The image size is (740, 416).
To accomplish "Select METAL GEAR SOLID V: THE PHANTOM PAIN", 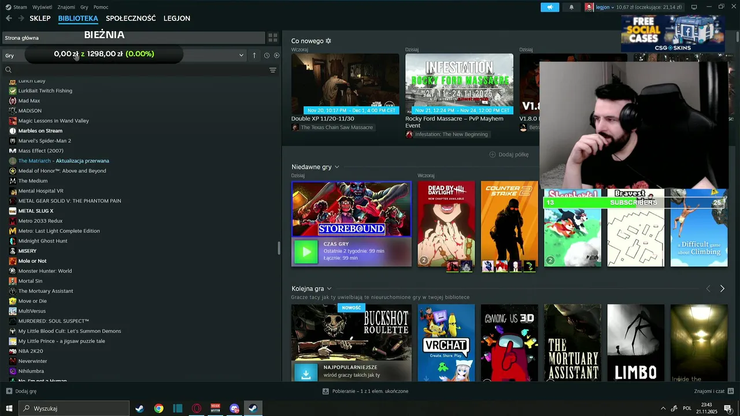I will click(x=69, y=200).
